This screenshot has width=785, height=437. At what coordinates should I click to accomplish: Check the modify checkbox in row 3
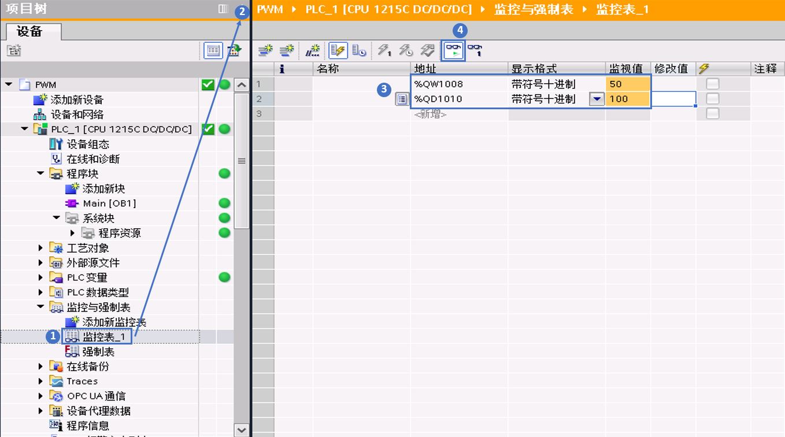point(713,114)
